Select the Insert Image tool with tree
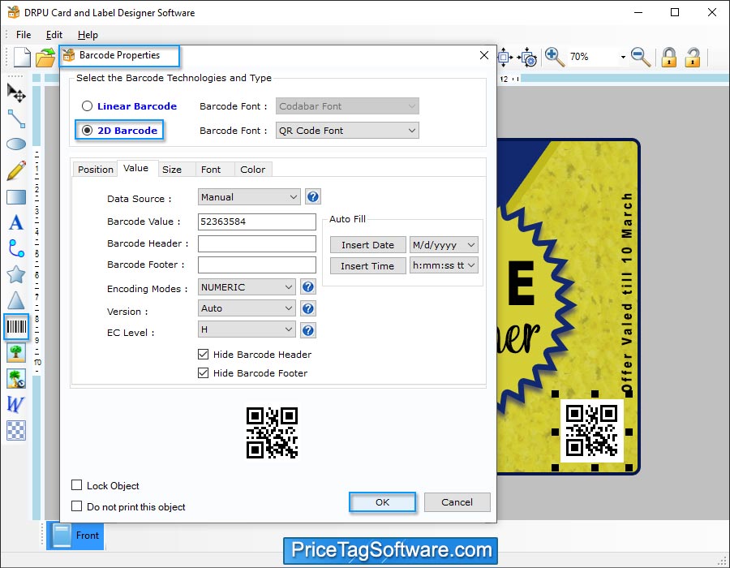This screenshot has width=730, height=568. pyautogui.click(x=16, y=353)
